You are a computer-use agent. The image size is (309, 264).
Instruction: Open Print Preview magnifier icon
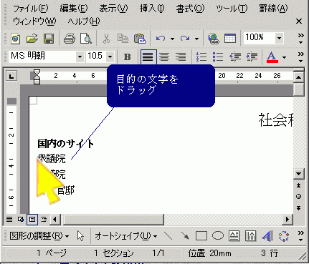86,38
